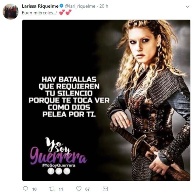Click the tweet text Buen miércoles
The image size is (193, 194).
[x=40, y=13]
